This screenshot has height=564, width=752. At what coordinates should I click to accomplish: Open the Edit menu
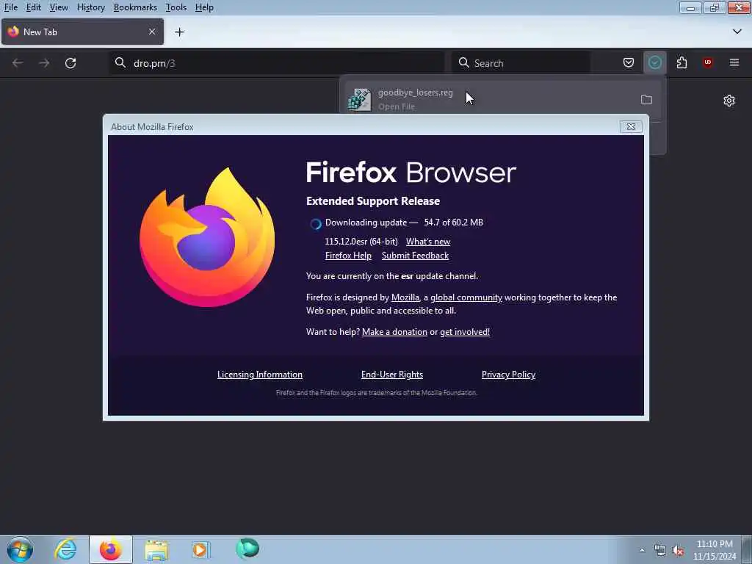(x=33, y=7)
